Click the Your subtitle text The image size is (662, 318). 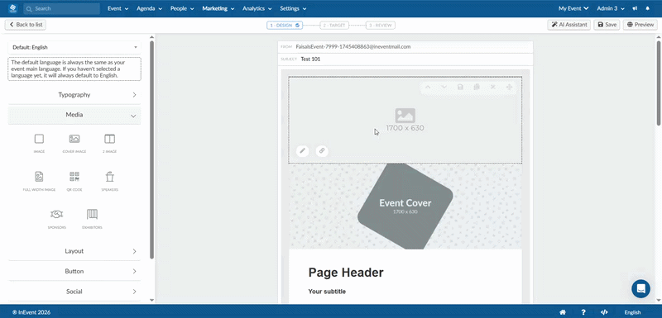coord(327,292)
